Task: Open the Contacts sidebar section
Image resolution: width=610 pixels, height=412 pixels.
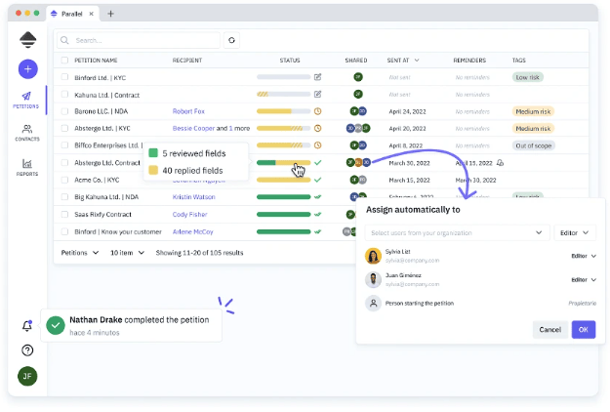Action: tap(27, 133)
